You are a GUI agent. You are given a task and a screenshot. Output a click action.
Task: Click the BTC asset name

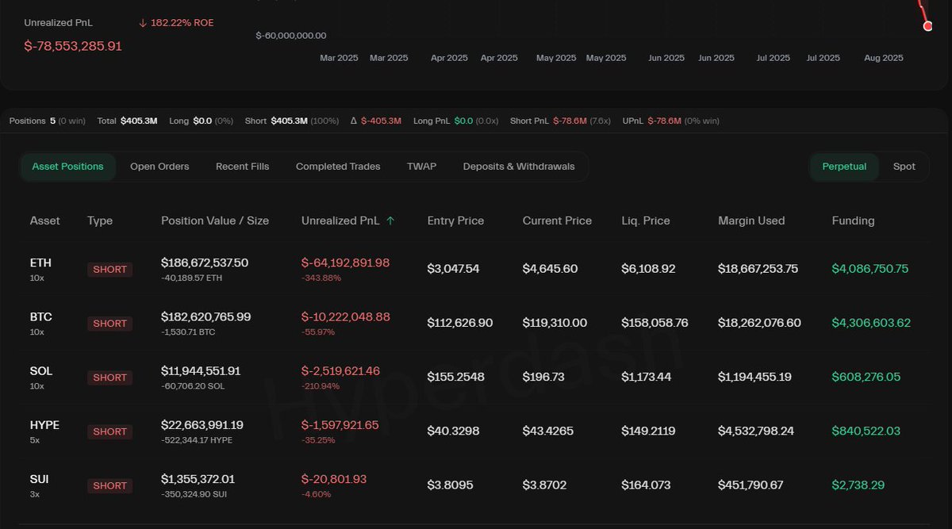tap(40, 316)
